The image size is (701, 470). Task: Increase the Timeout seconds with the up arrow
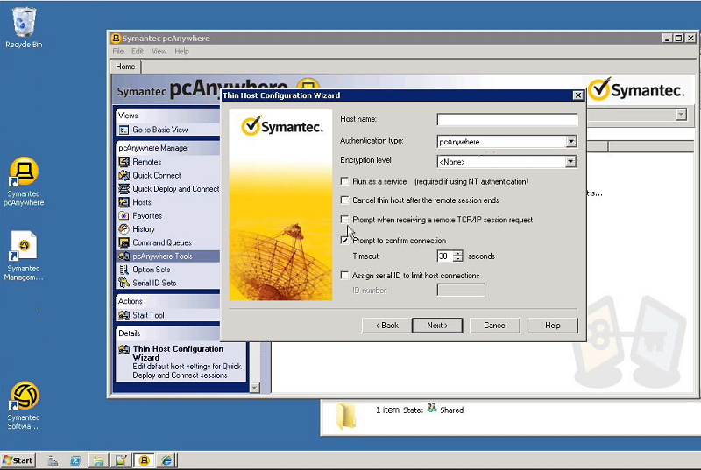(457, 253)
